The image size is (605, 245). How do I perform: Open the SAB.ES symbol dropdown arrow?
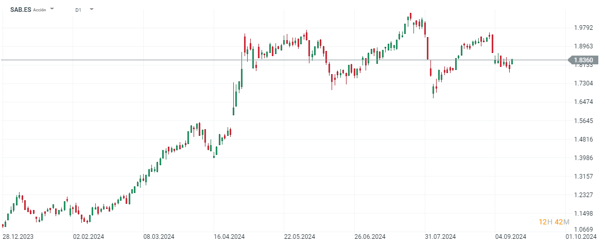52,9
